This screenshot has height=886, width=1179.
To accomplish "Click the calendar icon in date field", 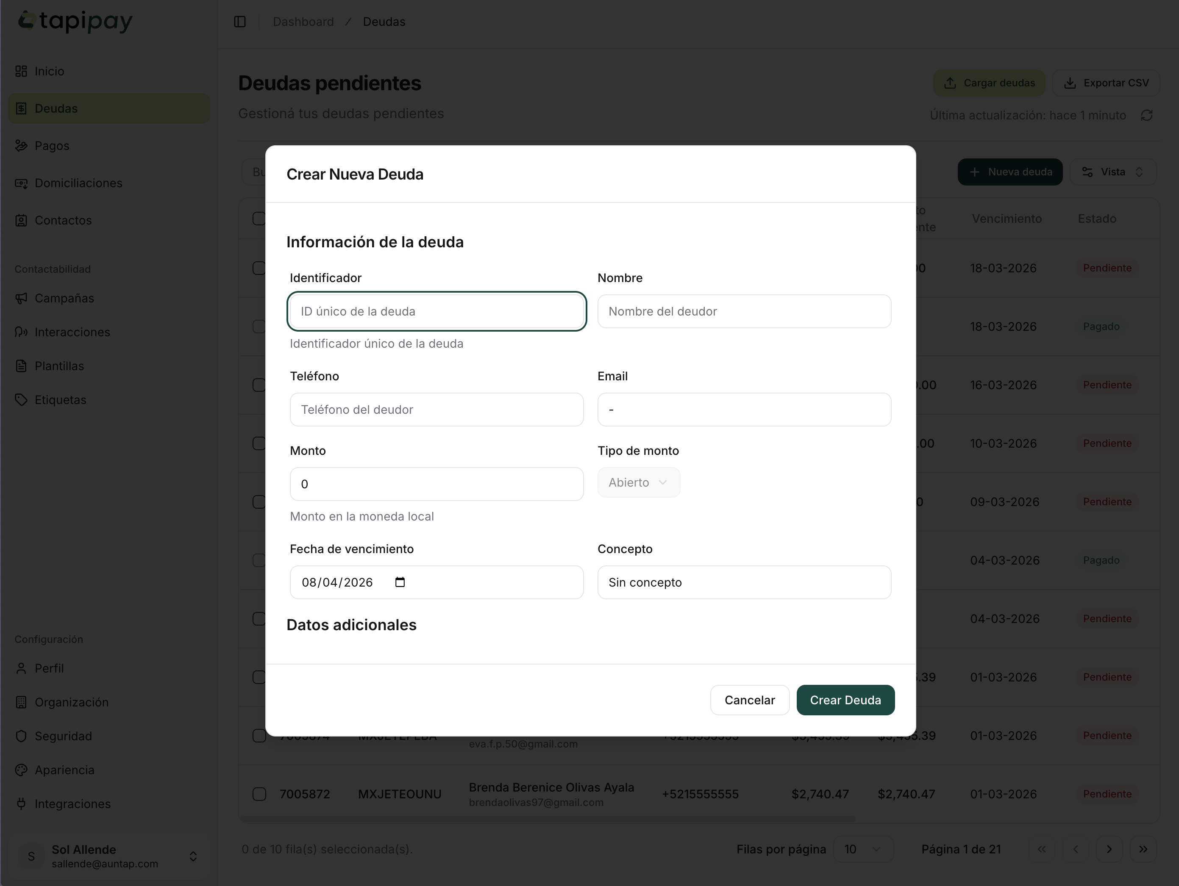I will [x=400, y=582].
